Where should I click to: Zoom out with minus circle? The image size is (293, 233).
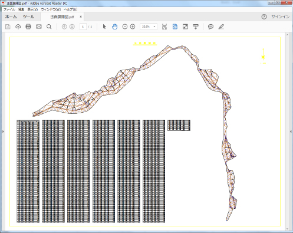click(125, 27)
